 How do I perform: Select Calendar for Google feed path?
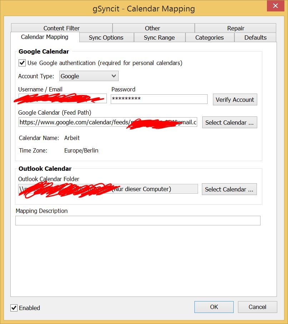point(230,122)
